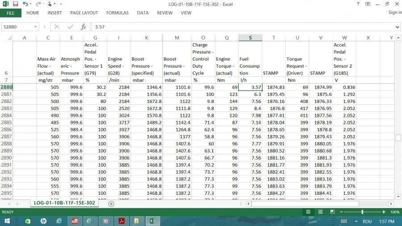Click the Insert Function fx icon
This screenshot has height=226, width=402.
(x=83, y=27)
